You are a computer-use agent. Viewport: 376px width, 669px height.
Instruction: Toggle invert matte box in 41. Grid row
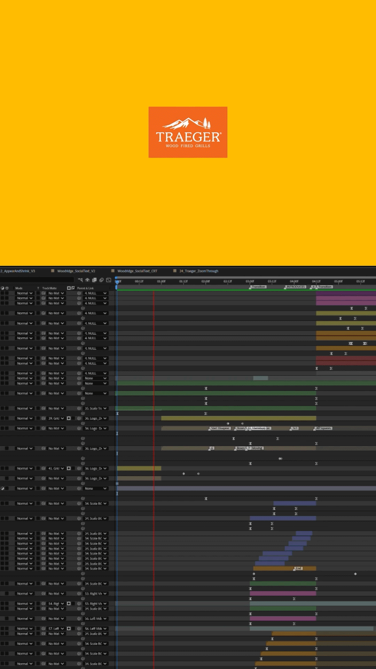coord(73,469)
